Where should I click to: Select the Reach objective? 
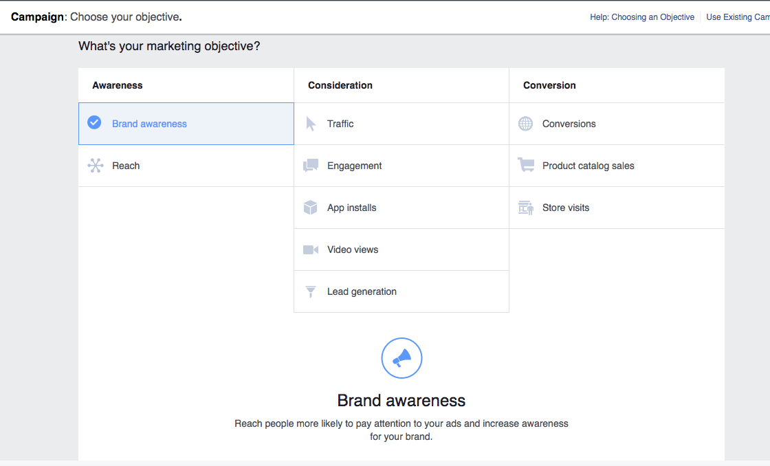[126, 166]
